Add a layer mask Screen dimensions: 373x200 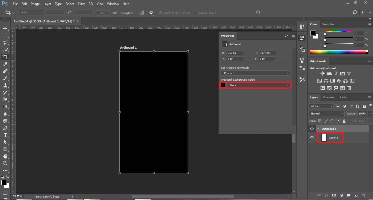(x=334, y=195)
